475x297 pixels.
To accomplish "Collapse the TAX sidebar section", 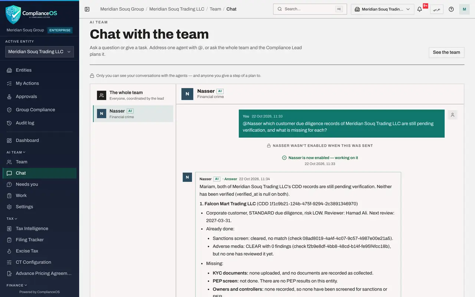I will tap(12, 219).
